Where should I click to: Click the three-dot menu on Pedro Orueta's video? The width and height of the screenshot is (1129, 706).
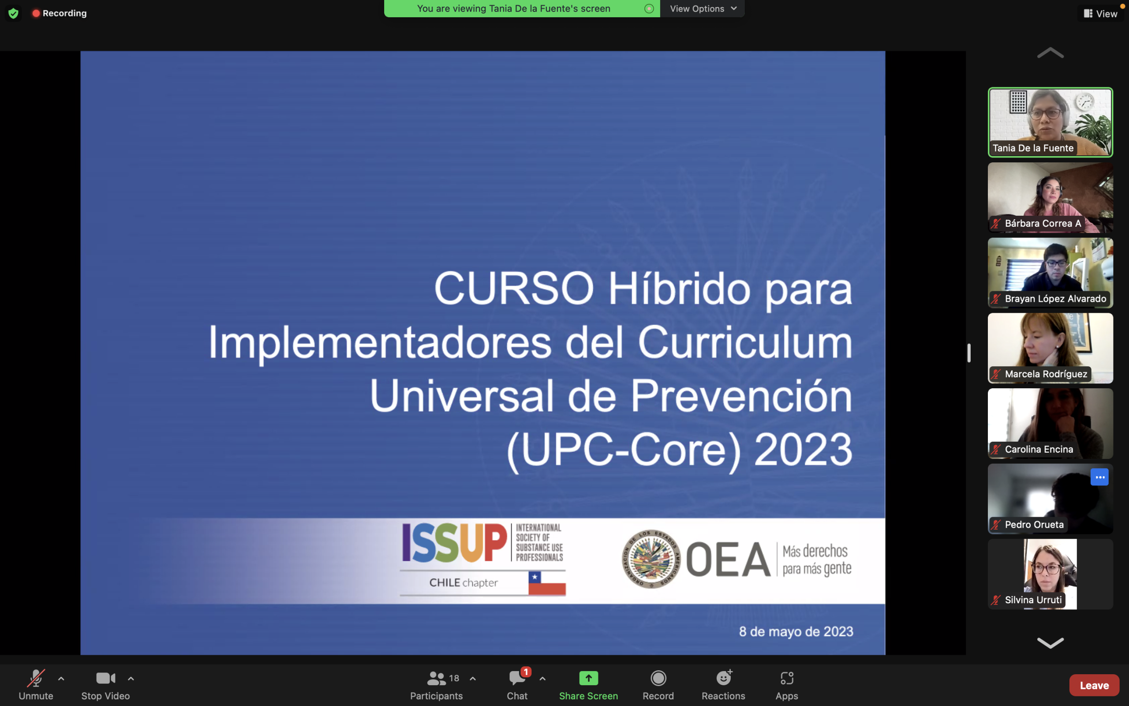(x=1099, y=477)
